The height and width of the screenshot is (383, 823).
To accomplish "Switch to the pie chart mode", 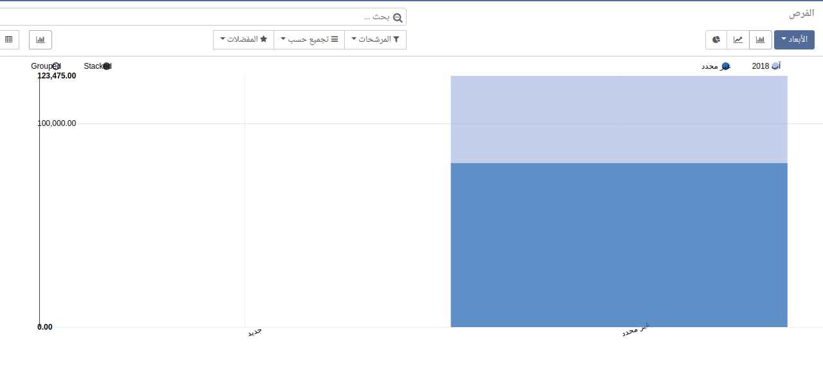I will (x=716, y=40).
